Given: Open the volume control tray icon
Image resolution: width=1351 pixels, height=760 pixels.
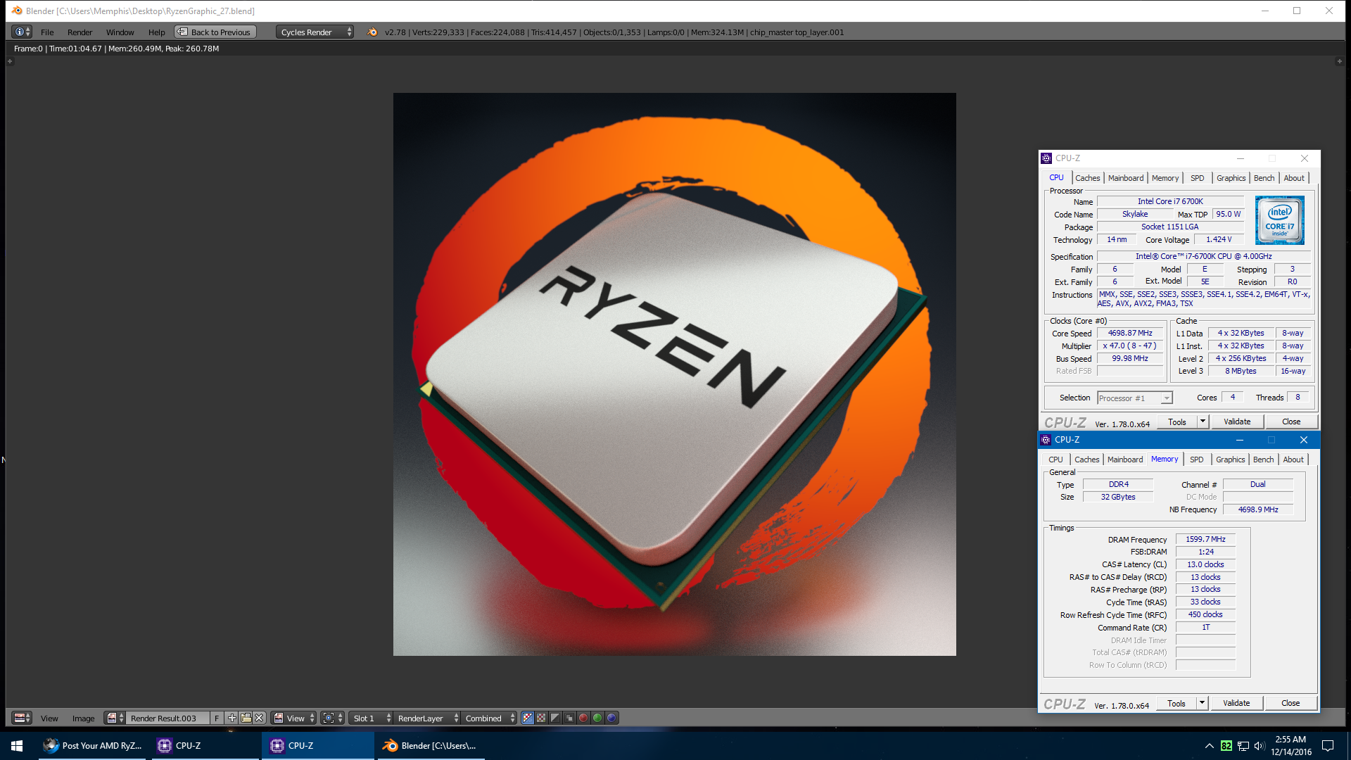Looking at the screenshot, I should (x=1260, y=746).
